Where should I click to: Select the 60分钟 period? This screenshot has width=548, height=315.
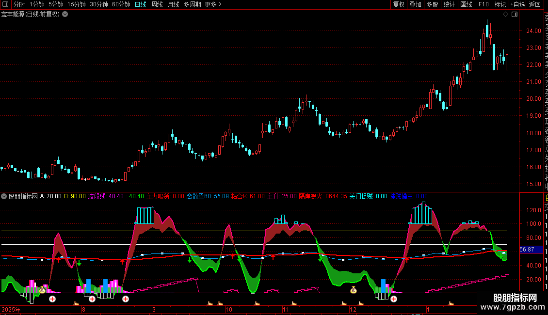(121, 4)
